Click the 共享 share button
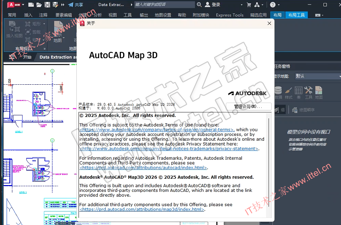The height and width of the screenshot is (225, 341). (76, 4)
